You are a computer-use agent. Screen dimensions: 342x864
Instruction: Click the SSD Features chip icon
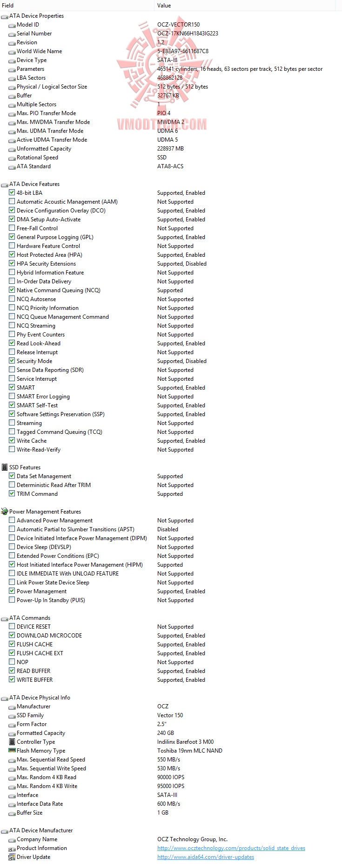point(5,467)
